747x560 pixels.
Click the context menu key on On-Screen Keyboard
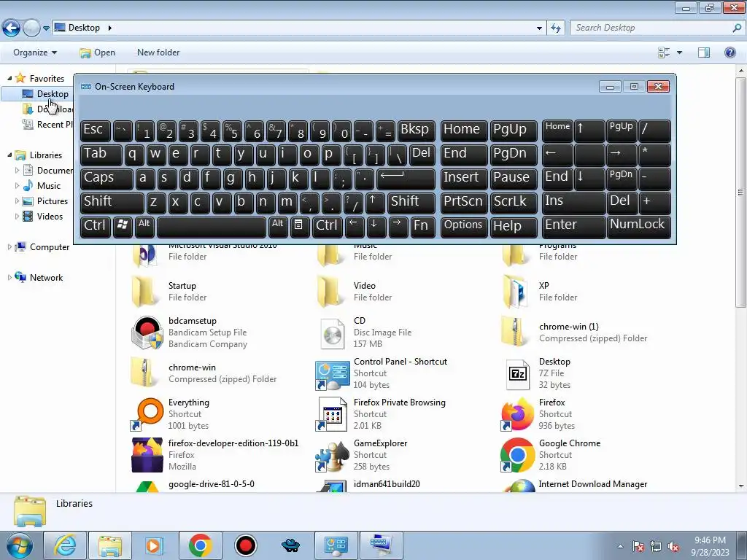coord(298,226)
